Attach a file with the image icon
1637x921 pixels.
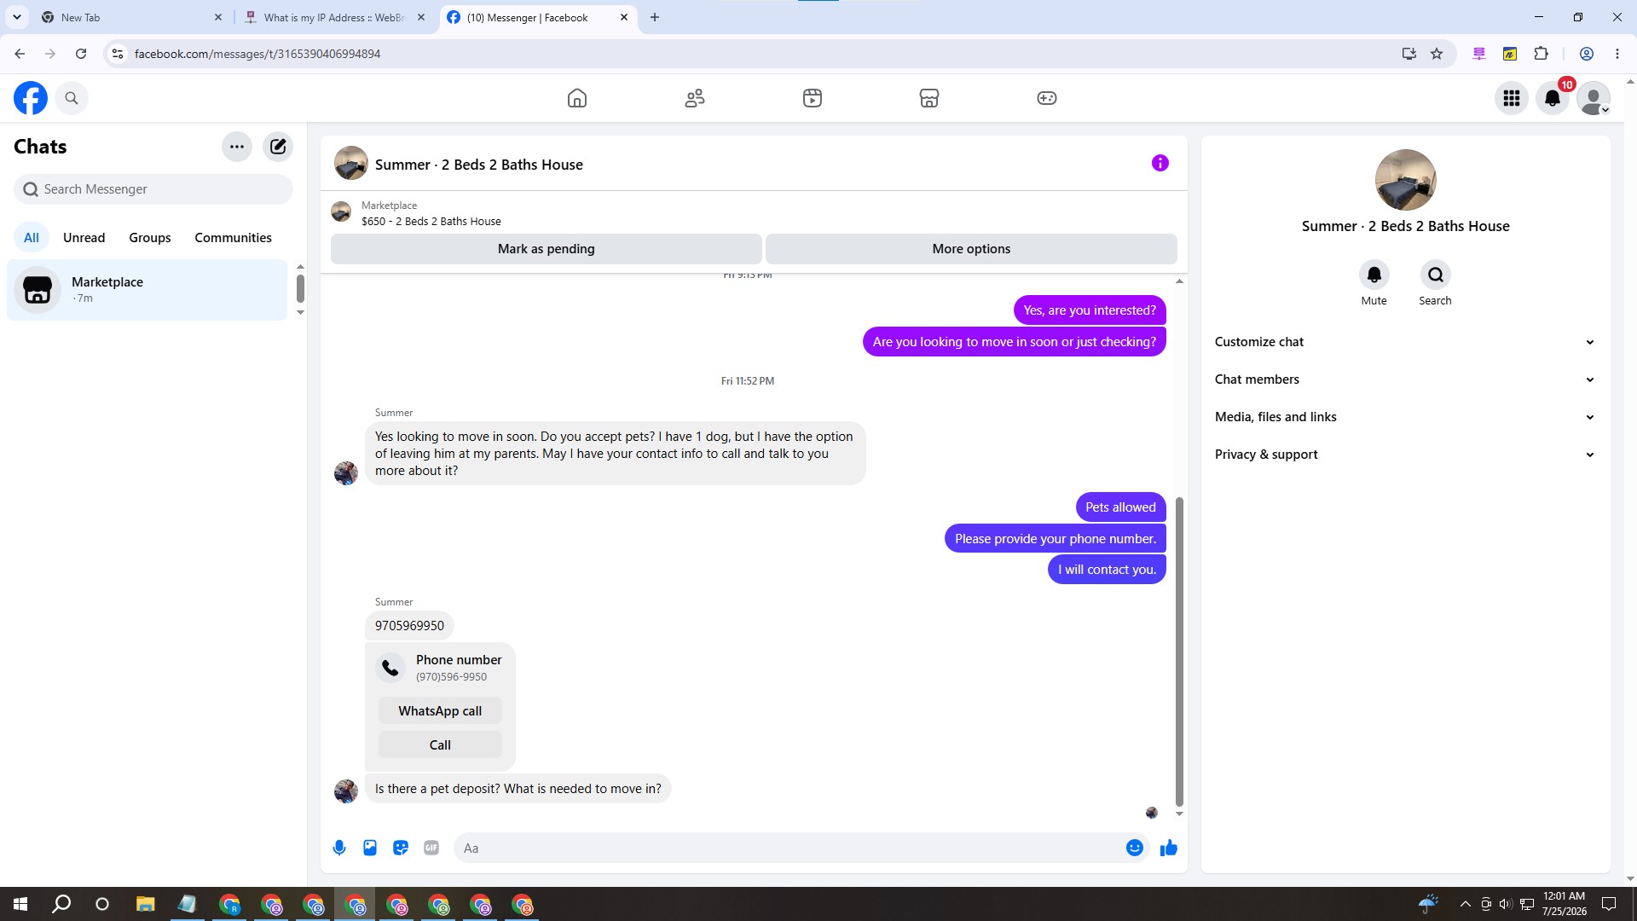(370, 848)
